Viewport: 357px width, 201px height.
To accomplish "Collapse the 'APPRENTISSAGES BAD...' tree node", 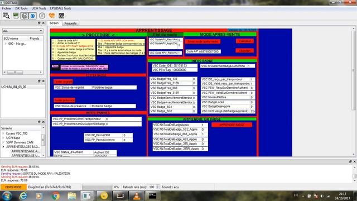I will (x=3, y=147).
